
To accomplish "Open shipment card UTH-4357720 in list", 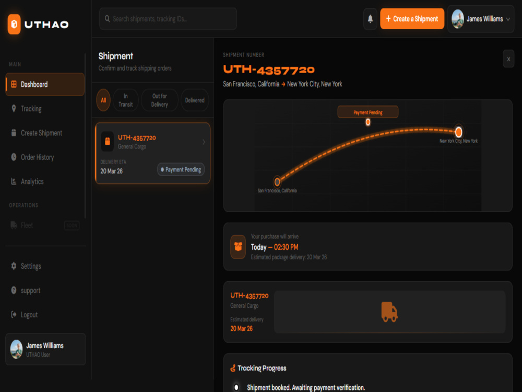I will [153, 153].
